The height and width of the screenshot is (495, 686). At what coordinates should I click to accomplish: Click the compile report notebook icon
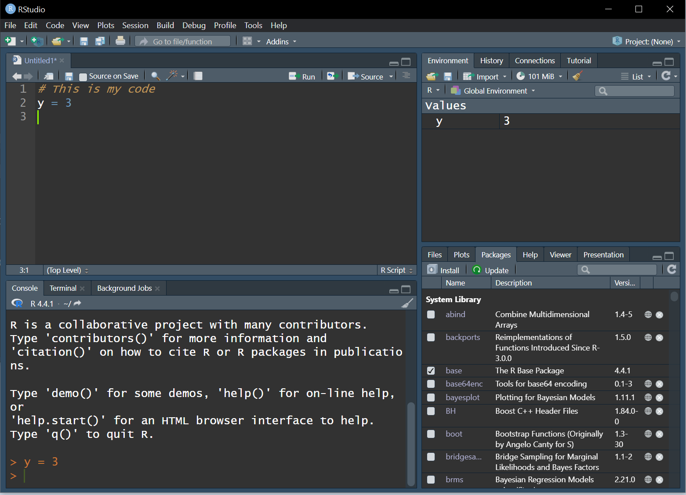click(x=198, y=76)
